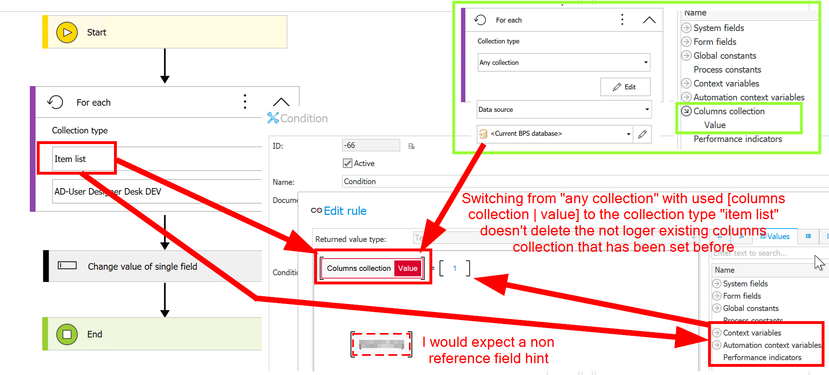This screenshot has width=829, height=375.
Task: Switch to the Values tab
Action: point(775,236)
